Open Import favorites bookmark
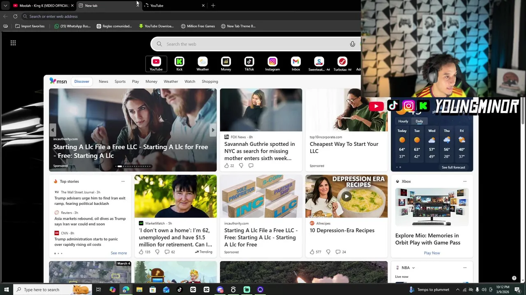Viewport: 526px width, 295px height. [30, 26]
